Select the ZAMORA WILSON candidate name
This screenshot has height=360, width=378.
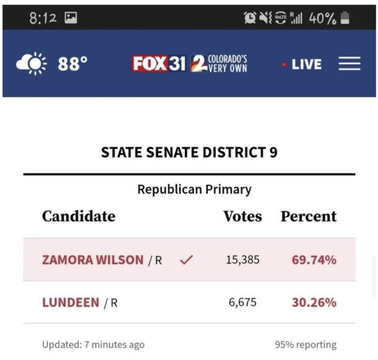[92, 260]
